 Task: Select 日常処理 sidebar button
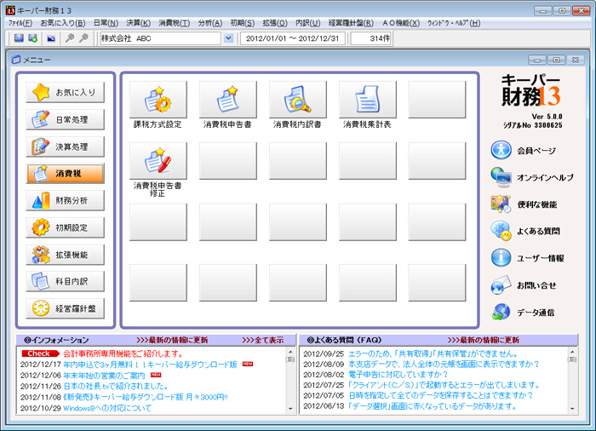click(x=65, y=119)
